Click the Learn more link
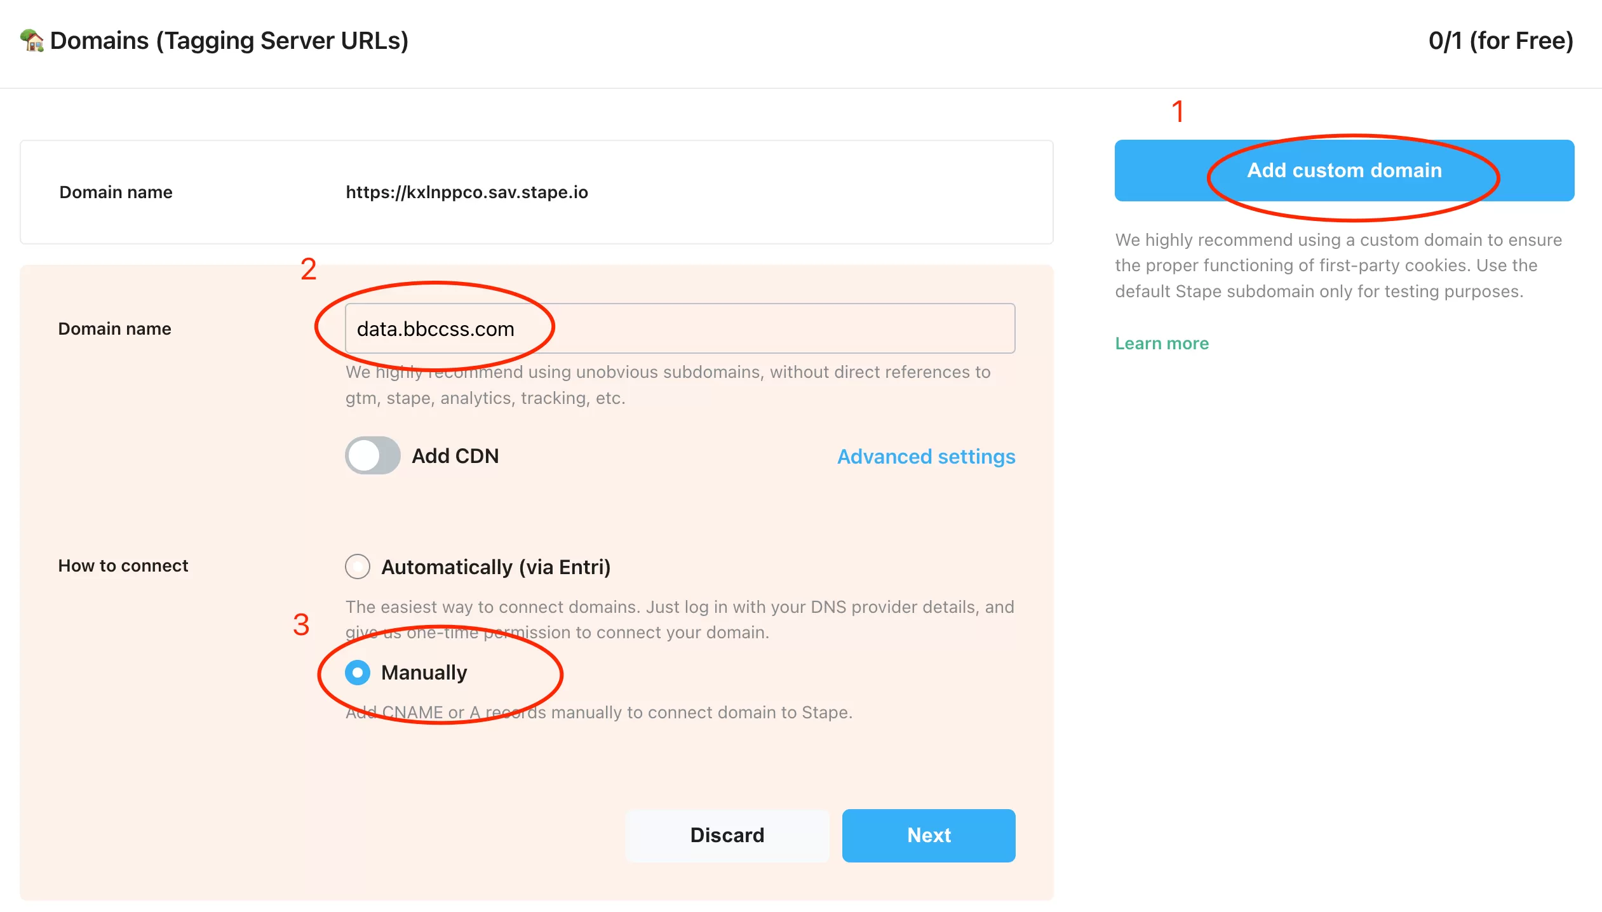The height and width of the screenshot is (912, 1602). click(1162, 343)
